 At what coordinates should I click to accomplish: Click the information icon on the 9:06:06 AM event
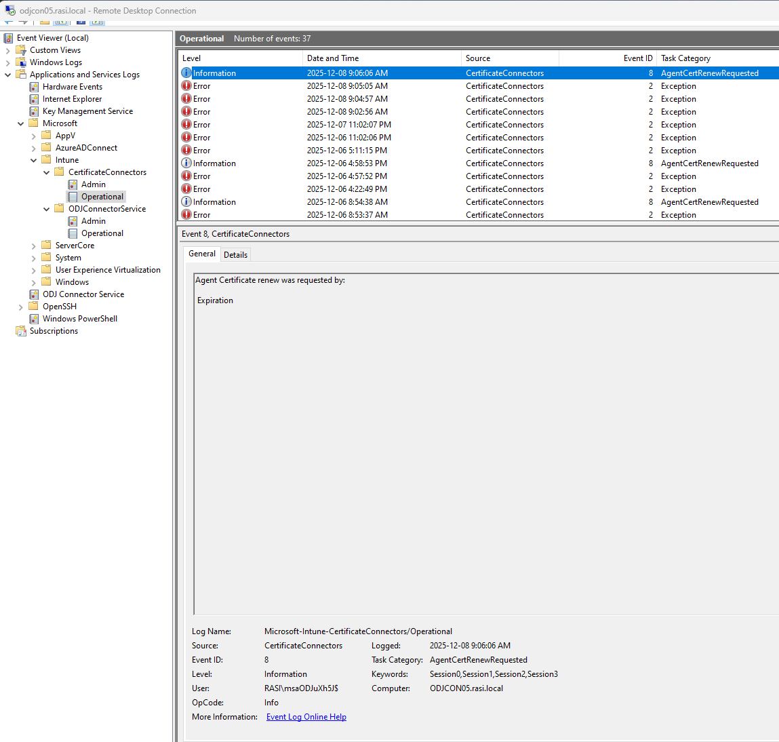[186, 73]
